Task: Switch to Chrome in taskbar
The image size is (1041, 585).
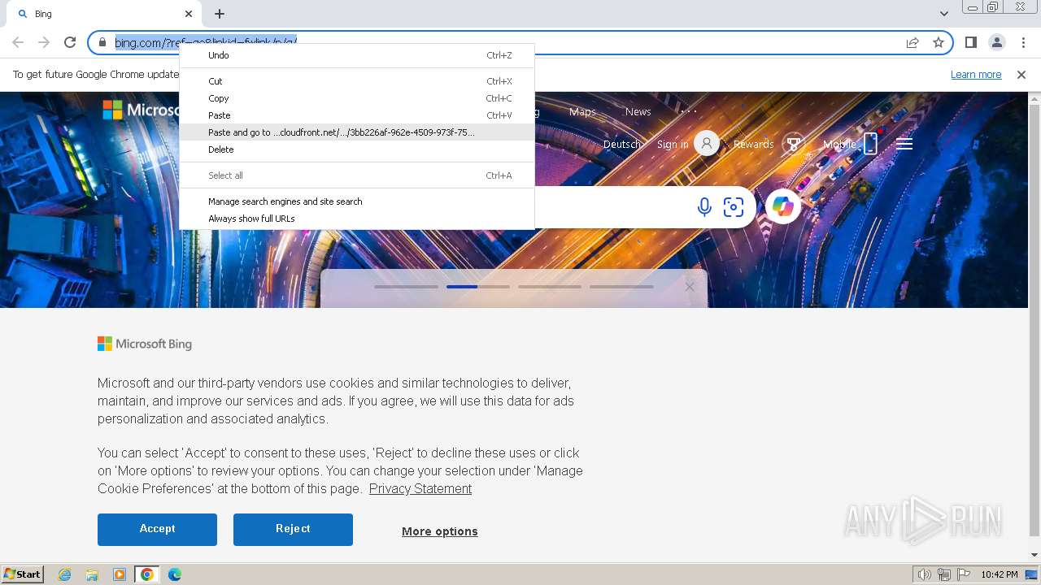Action: (146, 574)
